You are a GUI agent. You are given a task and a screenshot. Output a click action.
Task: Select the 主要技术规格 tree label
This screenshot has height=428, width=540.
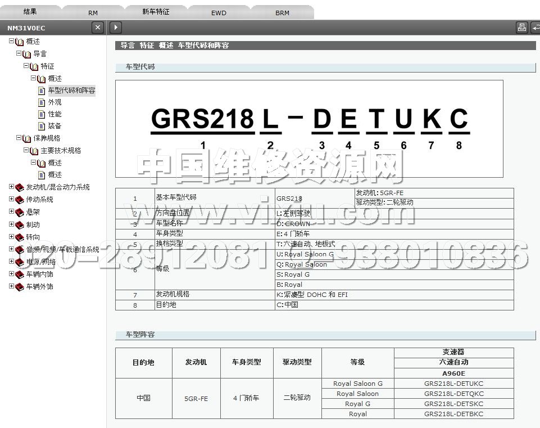(x=61, y=151)
